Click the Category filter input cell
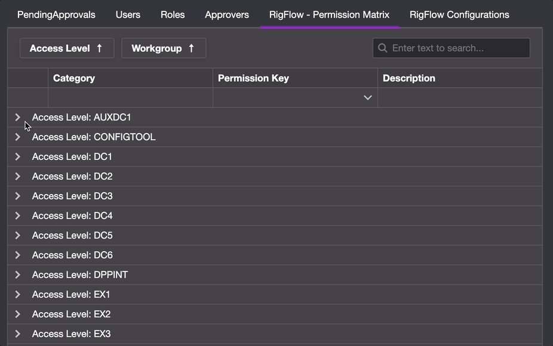This screenshot has width=553, height=346. click(x=130, y=97)
